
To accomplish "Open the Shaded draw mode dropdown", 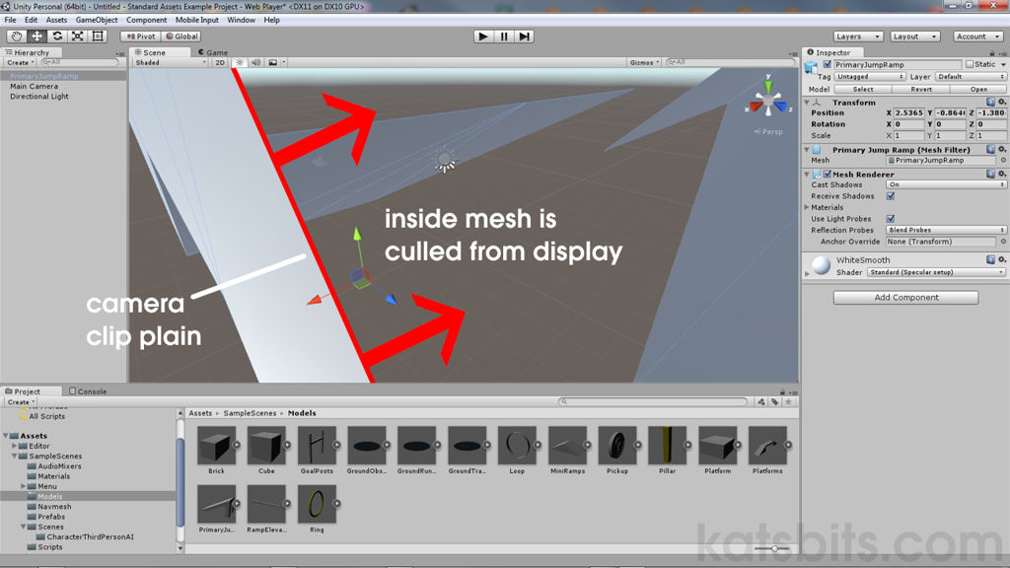I will (x=170, y=62).
